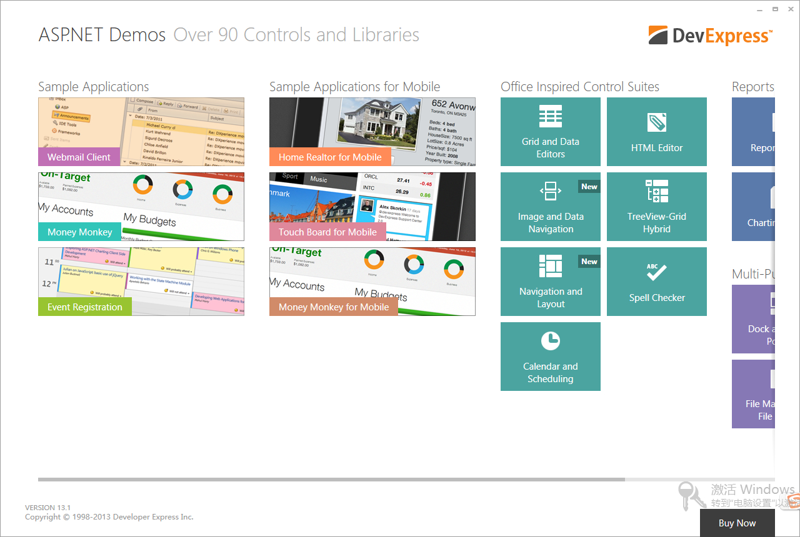Image resolution: width=800 pixels, height=537 pixels.
Task: Click the horizontal scrollbar thumb
Action: pyautogui.click(x=331, y=480)
